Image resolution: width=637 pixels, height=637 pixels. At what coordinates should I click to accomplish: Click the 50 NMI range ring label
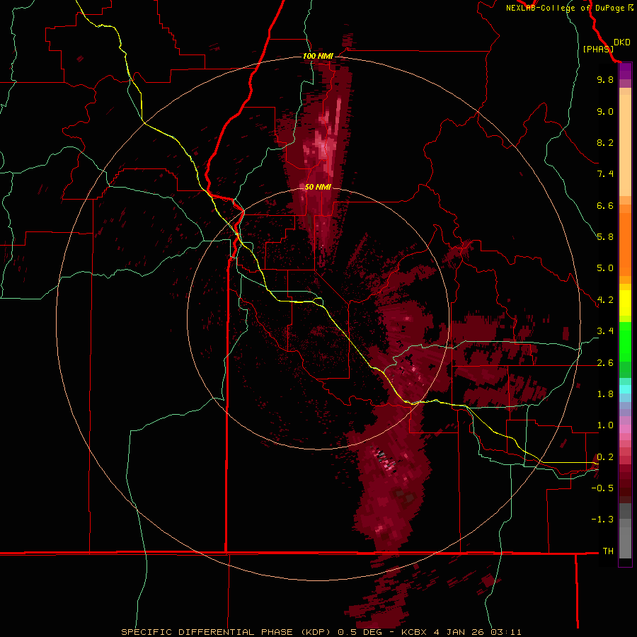(318, 187)
